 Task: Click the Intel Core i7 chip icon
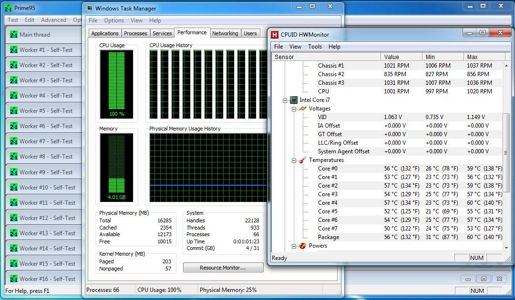294,100
